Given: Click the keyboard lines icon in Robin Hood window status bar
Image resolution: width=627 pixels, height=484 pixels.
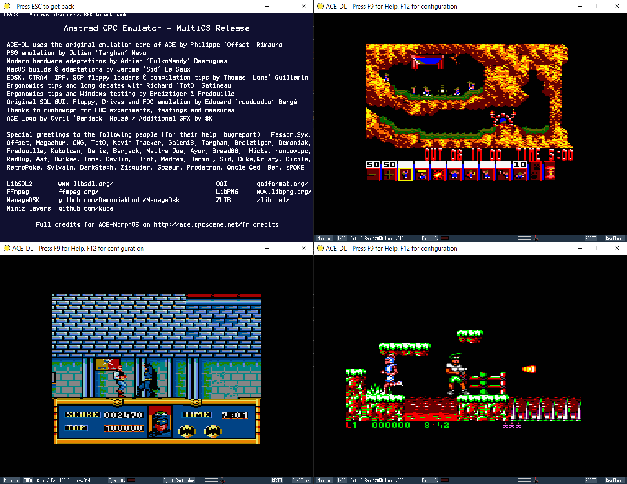Looking at the screenshot, I should pos(525,480).
